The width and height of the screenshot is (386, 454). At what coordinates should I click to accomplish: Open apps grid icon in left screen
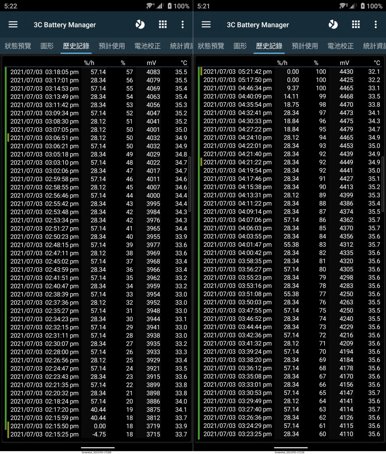coord(163,25)
